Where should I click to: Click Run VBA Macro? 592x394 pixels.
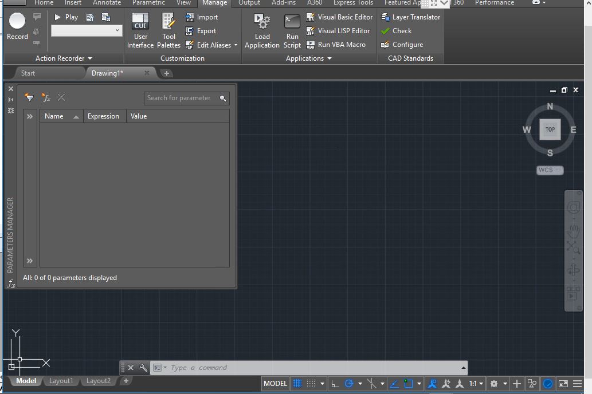336,45
